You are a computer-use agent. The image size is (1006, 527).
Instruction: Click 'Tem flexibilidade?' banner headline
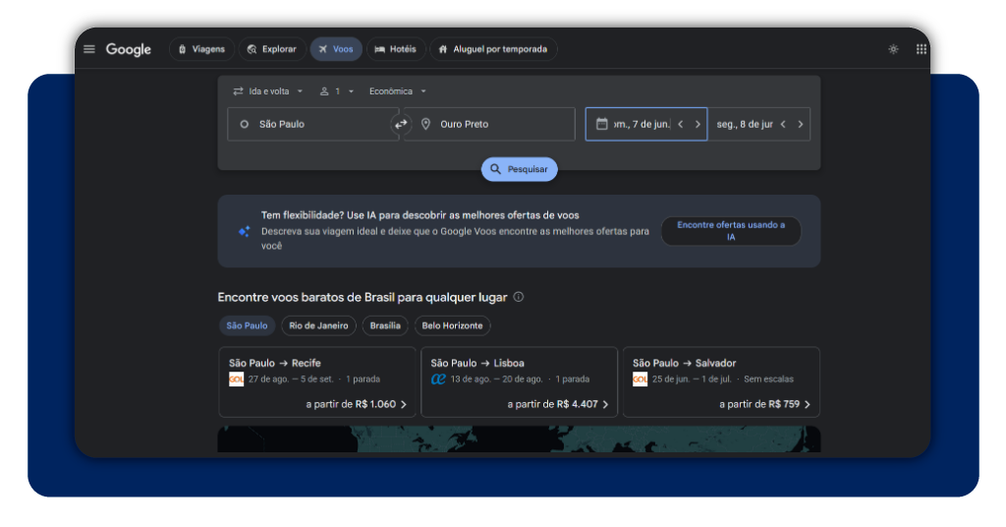(419, 215)
